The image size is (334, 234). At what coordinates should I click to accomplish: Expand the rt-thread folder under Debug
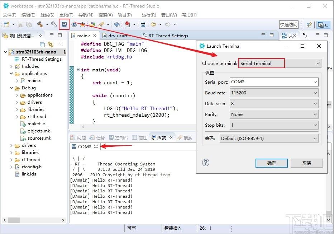17,117
